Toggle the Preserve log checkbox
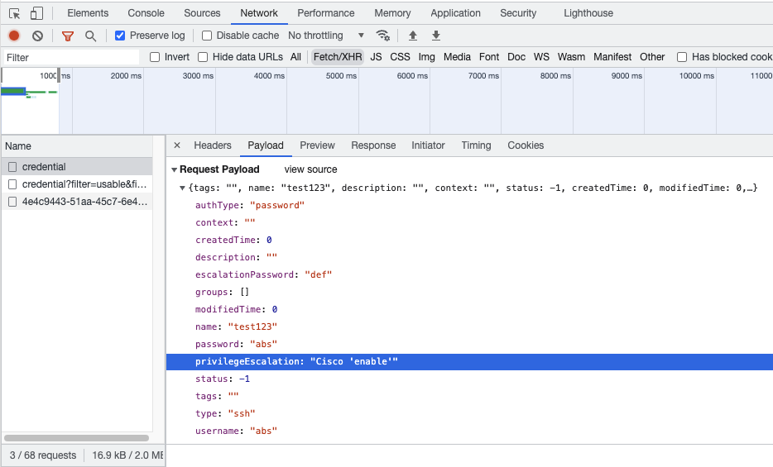Image resolution: width=773 pixels, height=467 pixels. tap(120, 36)
